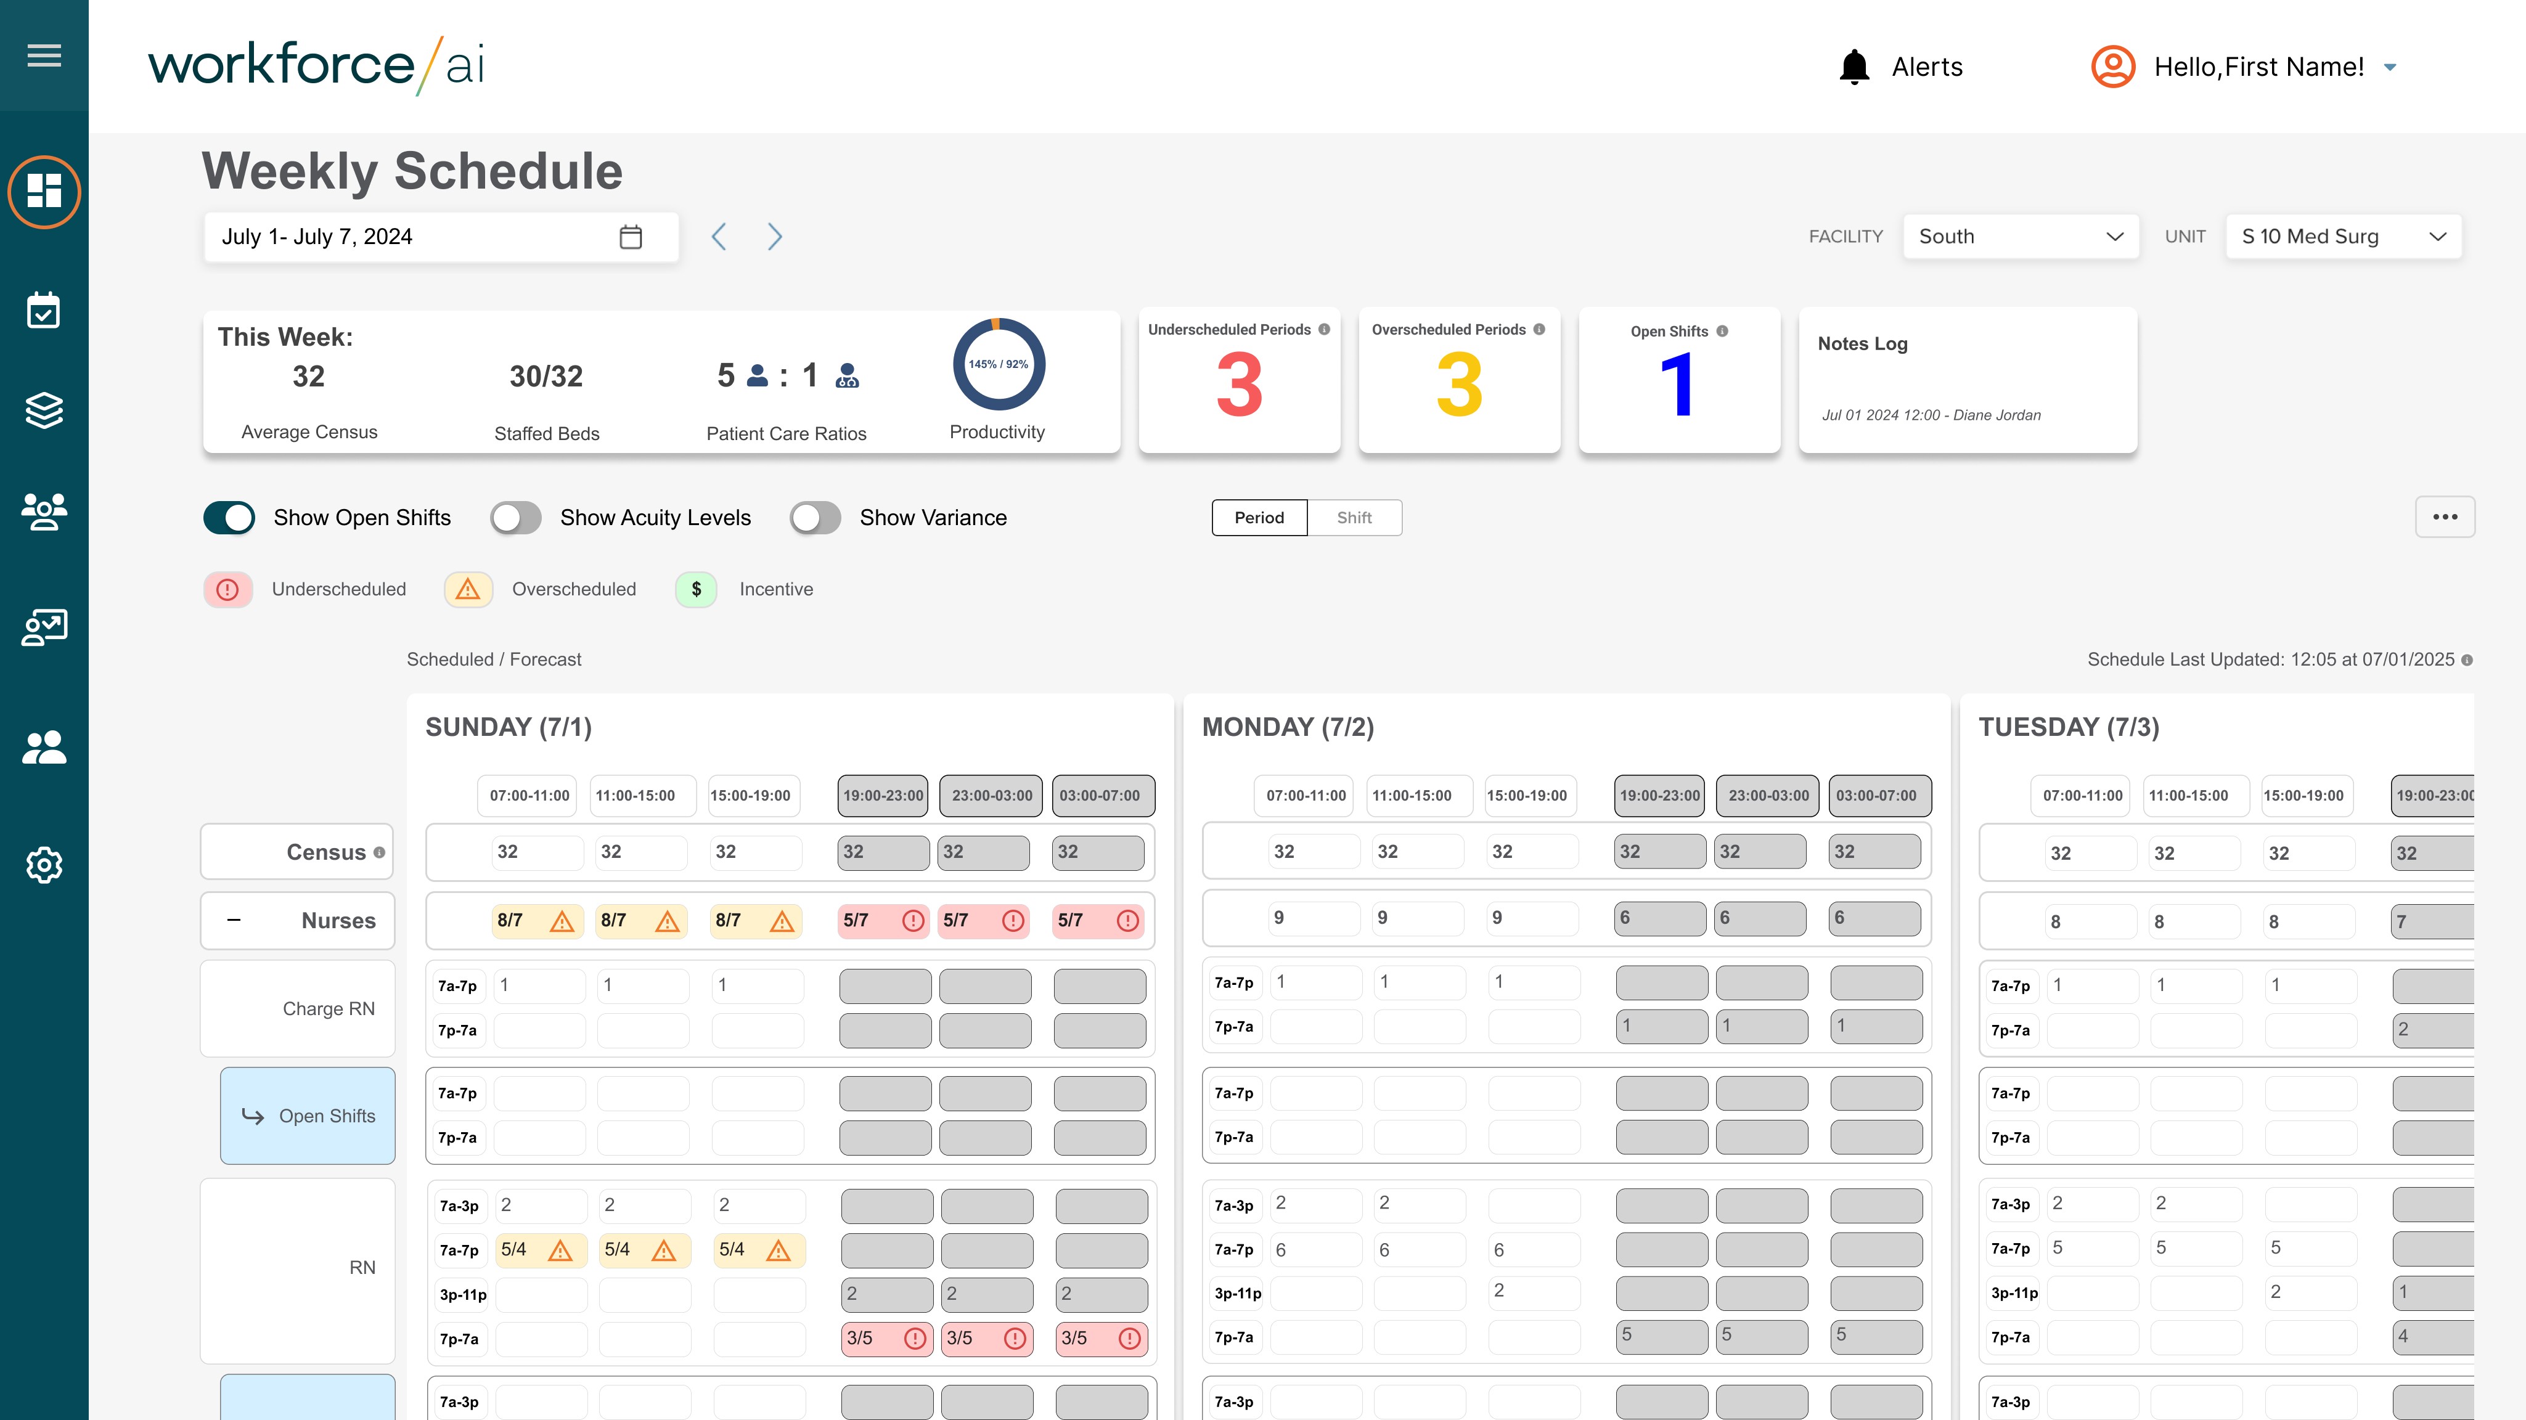Viewport: 2526px width, 1420px height.
Task: Click the dashboard grid icon in sidebar
Action: (44, 191)
